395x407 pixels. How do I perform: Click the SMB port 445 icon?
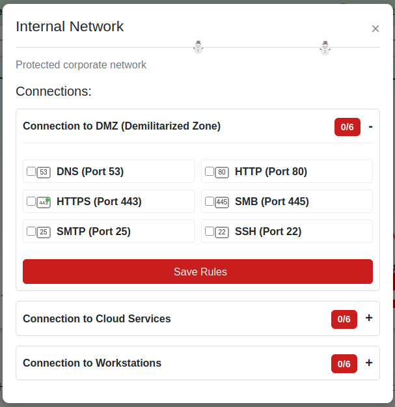tap(222, 202)
